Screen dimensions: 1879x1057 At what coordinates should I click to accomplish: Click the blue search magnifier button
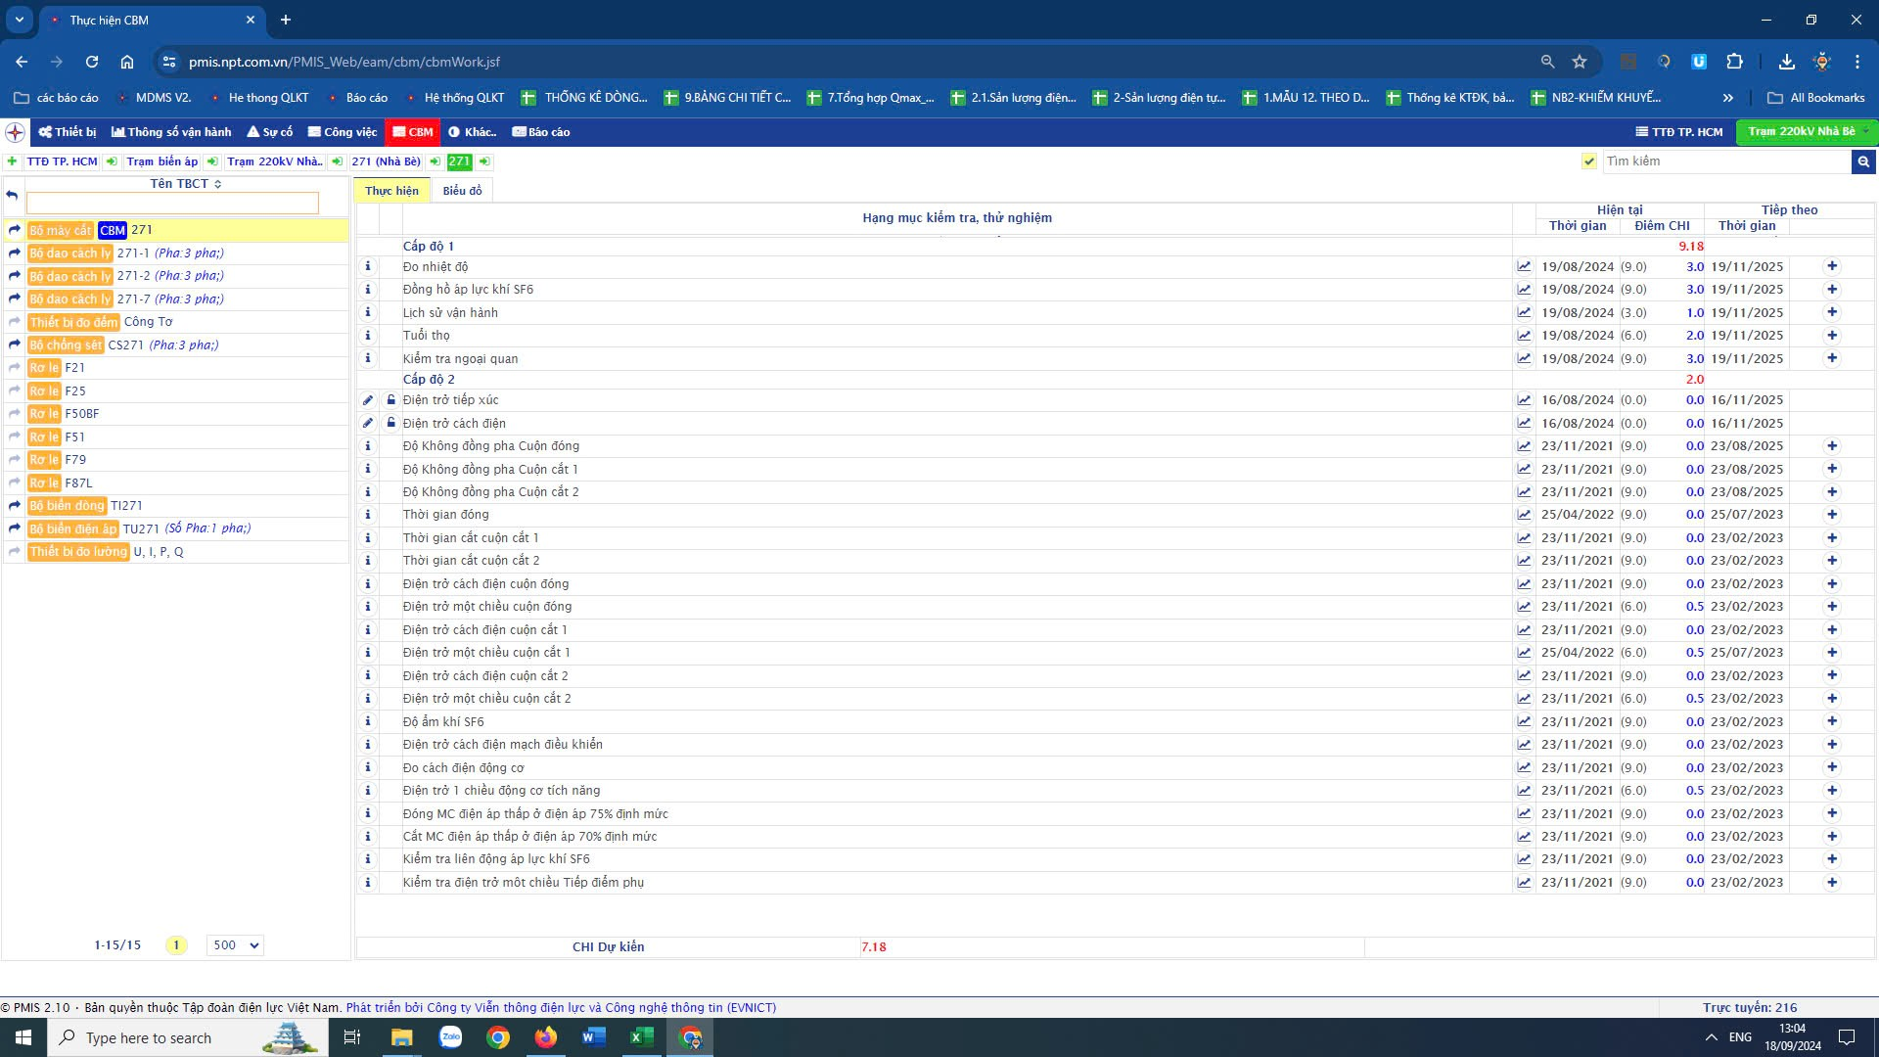pyautogui.click(x=1863, y=161)
